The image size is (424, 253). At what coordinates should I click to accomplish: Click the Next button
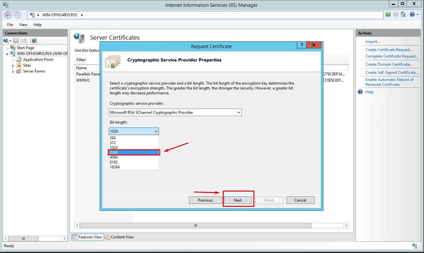238,200
